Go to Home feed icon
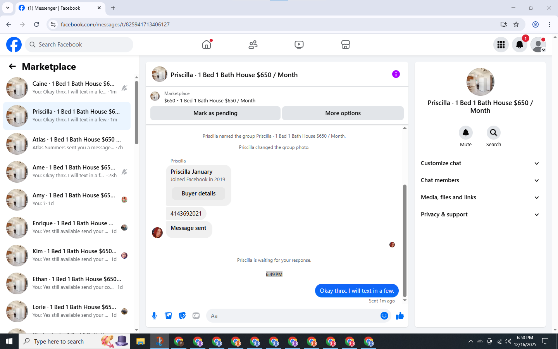Viewport: 558px width, 349px height. click(207, 45)
